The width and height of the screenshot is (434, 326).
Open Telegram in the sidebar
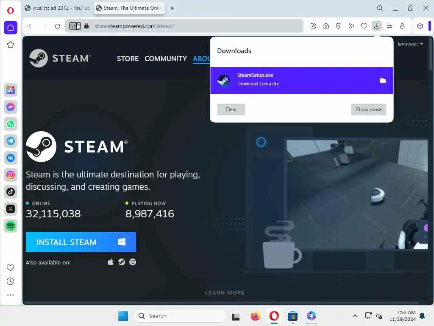[11, 141]
